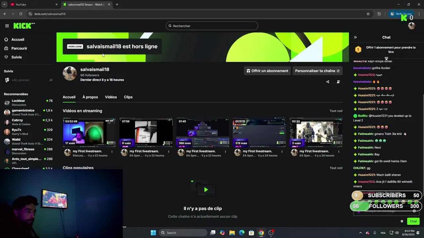This screenshot has width=424, height=238.
Task: Open the tab search dropdown arrow
Action: [4, 4]
